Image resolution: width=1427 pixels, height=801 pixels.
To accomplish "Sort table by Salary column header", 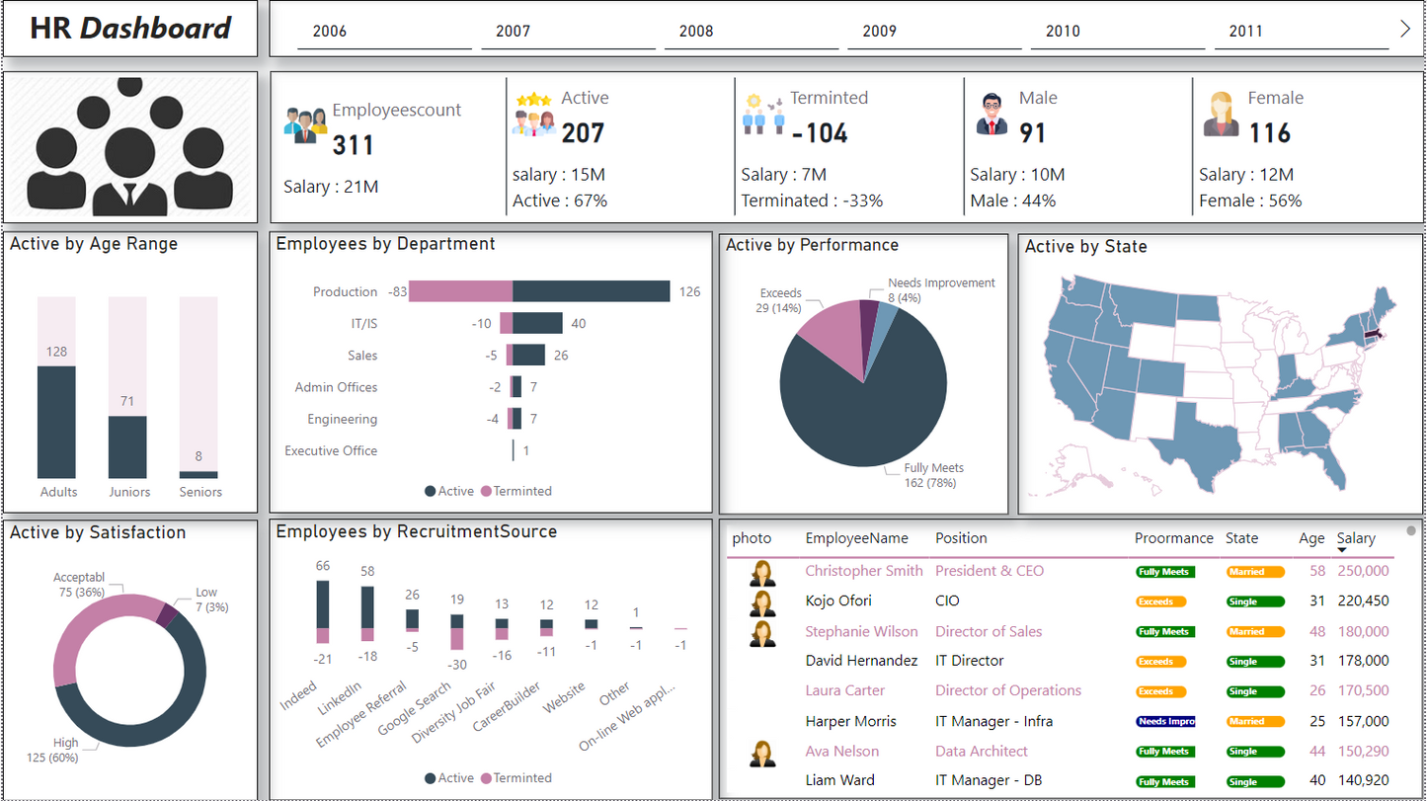I will [x=1355, y=538].
